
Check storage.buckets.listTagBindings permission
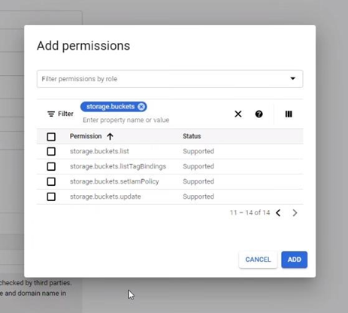tap(51, 166)
